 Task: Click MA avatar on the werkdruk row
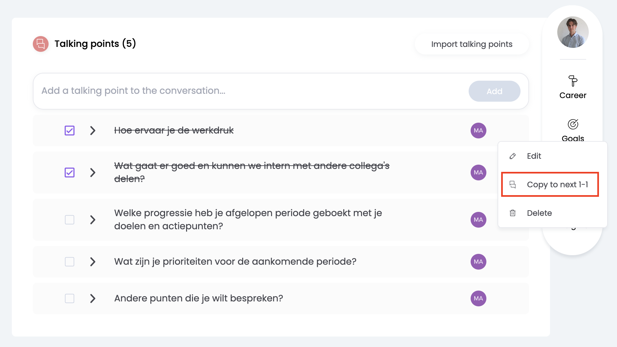(x=478, y=131)
